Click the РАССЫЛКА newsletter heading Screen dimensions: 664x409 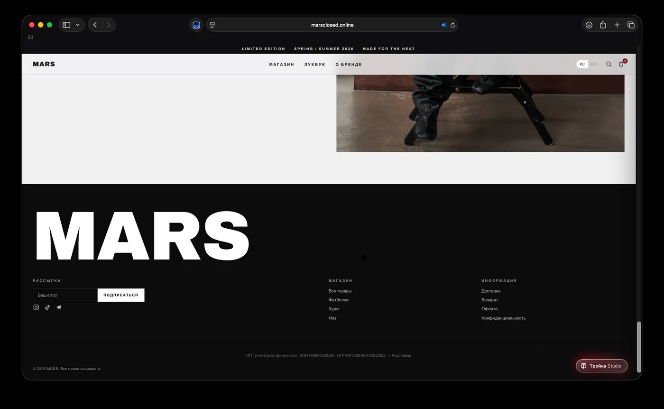click(47, 281)
